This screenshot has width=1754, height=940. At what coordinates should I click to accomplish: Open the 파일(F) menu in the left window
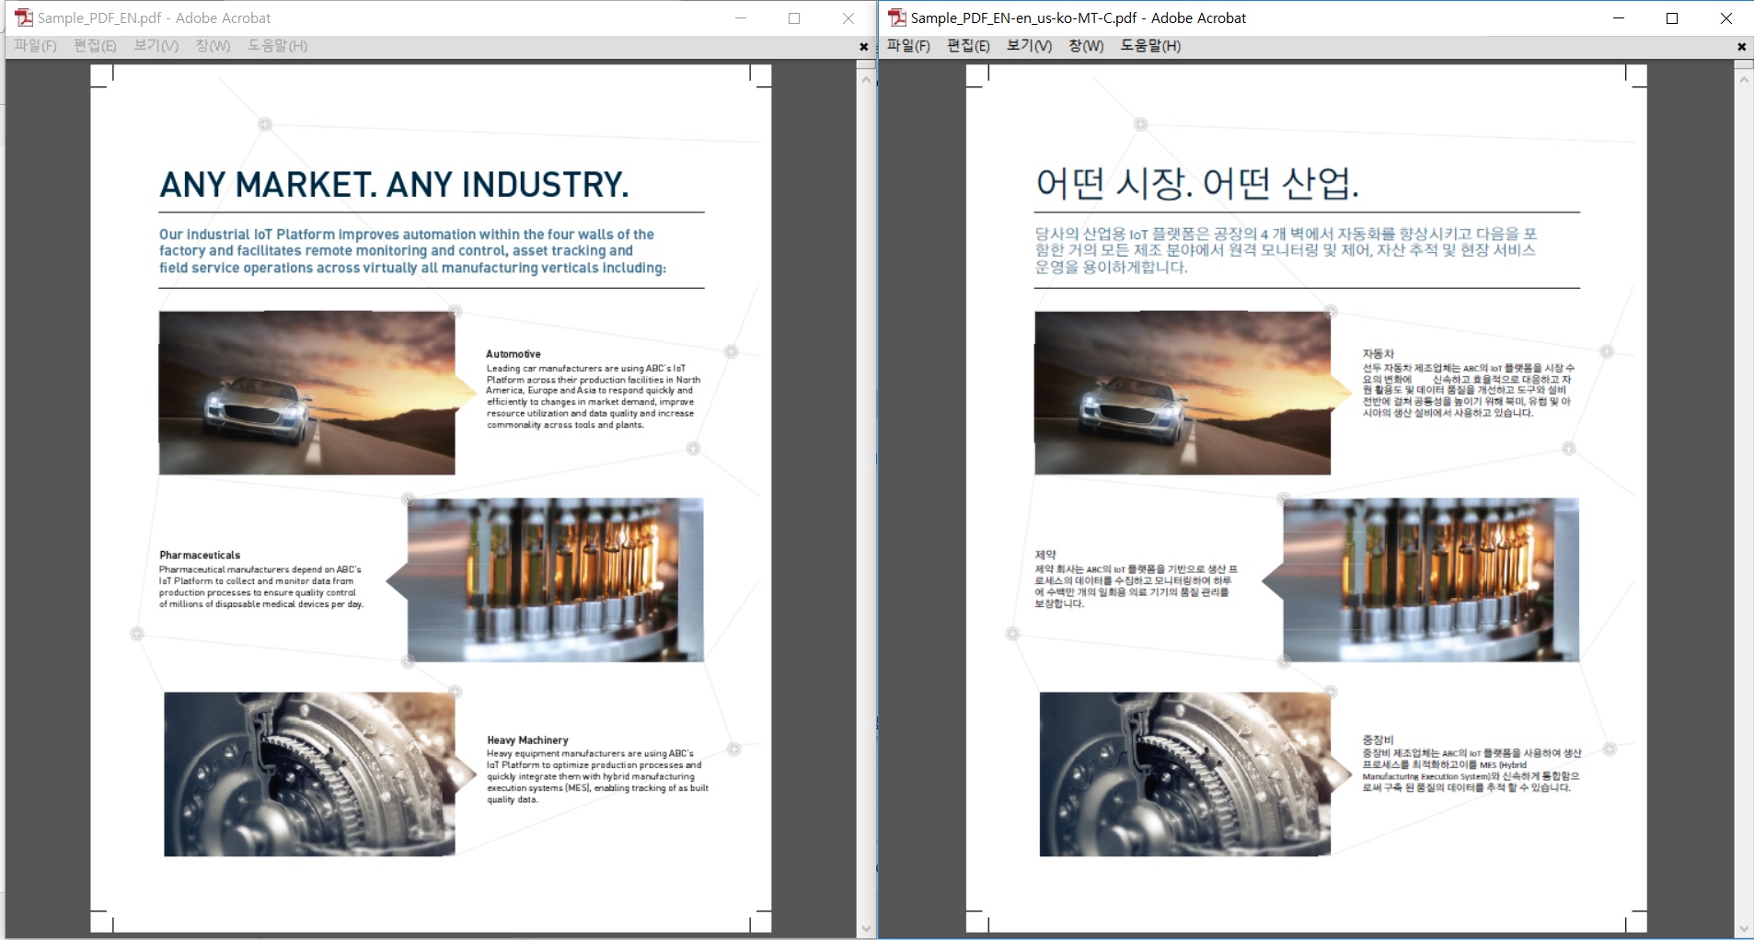point(36,46)
